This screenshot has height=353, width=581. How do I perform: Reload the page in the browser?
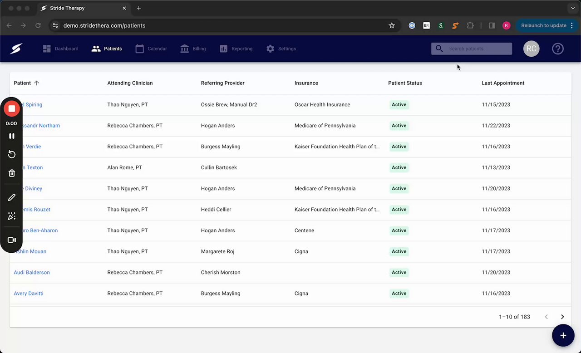38,25
